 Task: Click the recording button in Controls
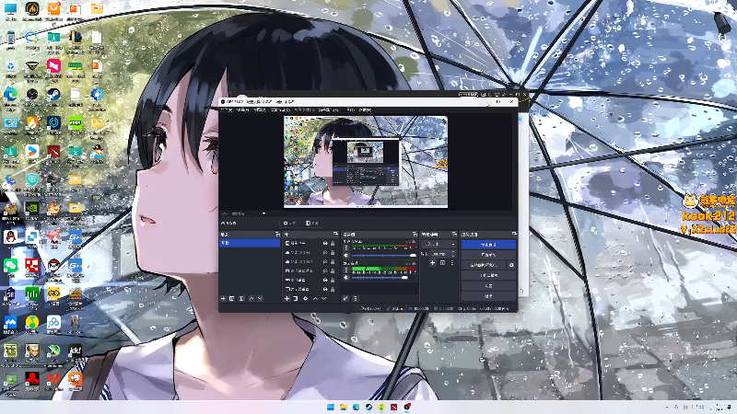click(488, 255)
